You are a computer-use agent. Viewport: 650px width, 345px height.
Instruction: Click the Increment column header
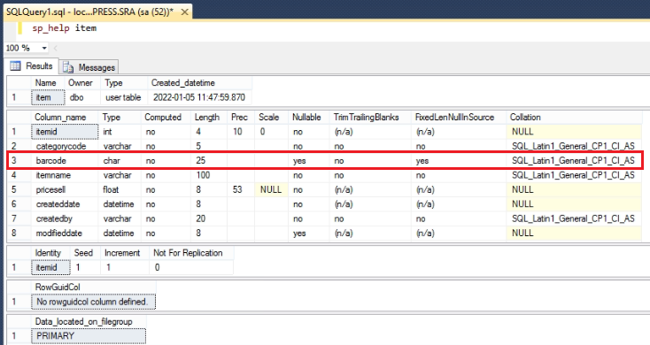(125, 253)
